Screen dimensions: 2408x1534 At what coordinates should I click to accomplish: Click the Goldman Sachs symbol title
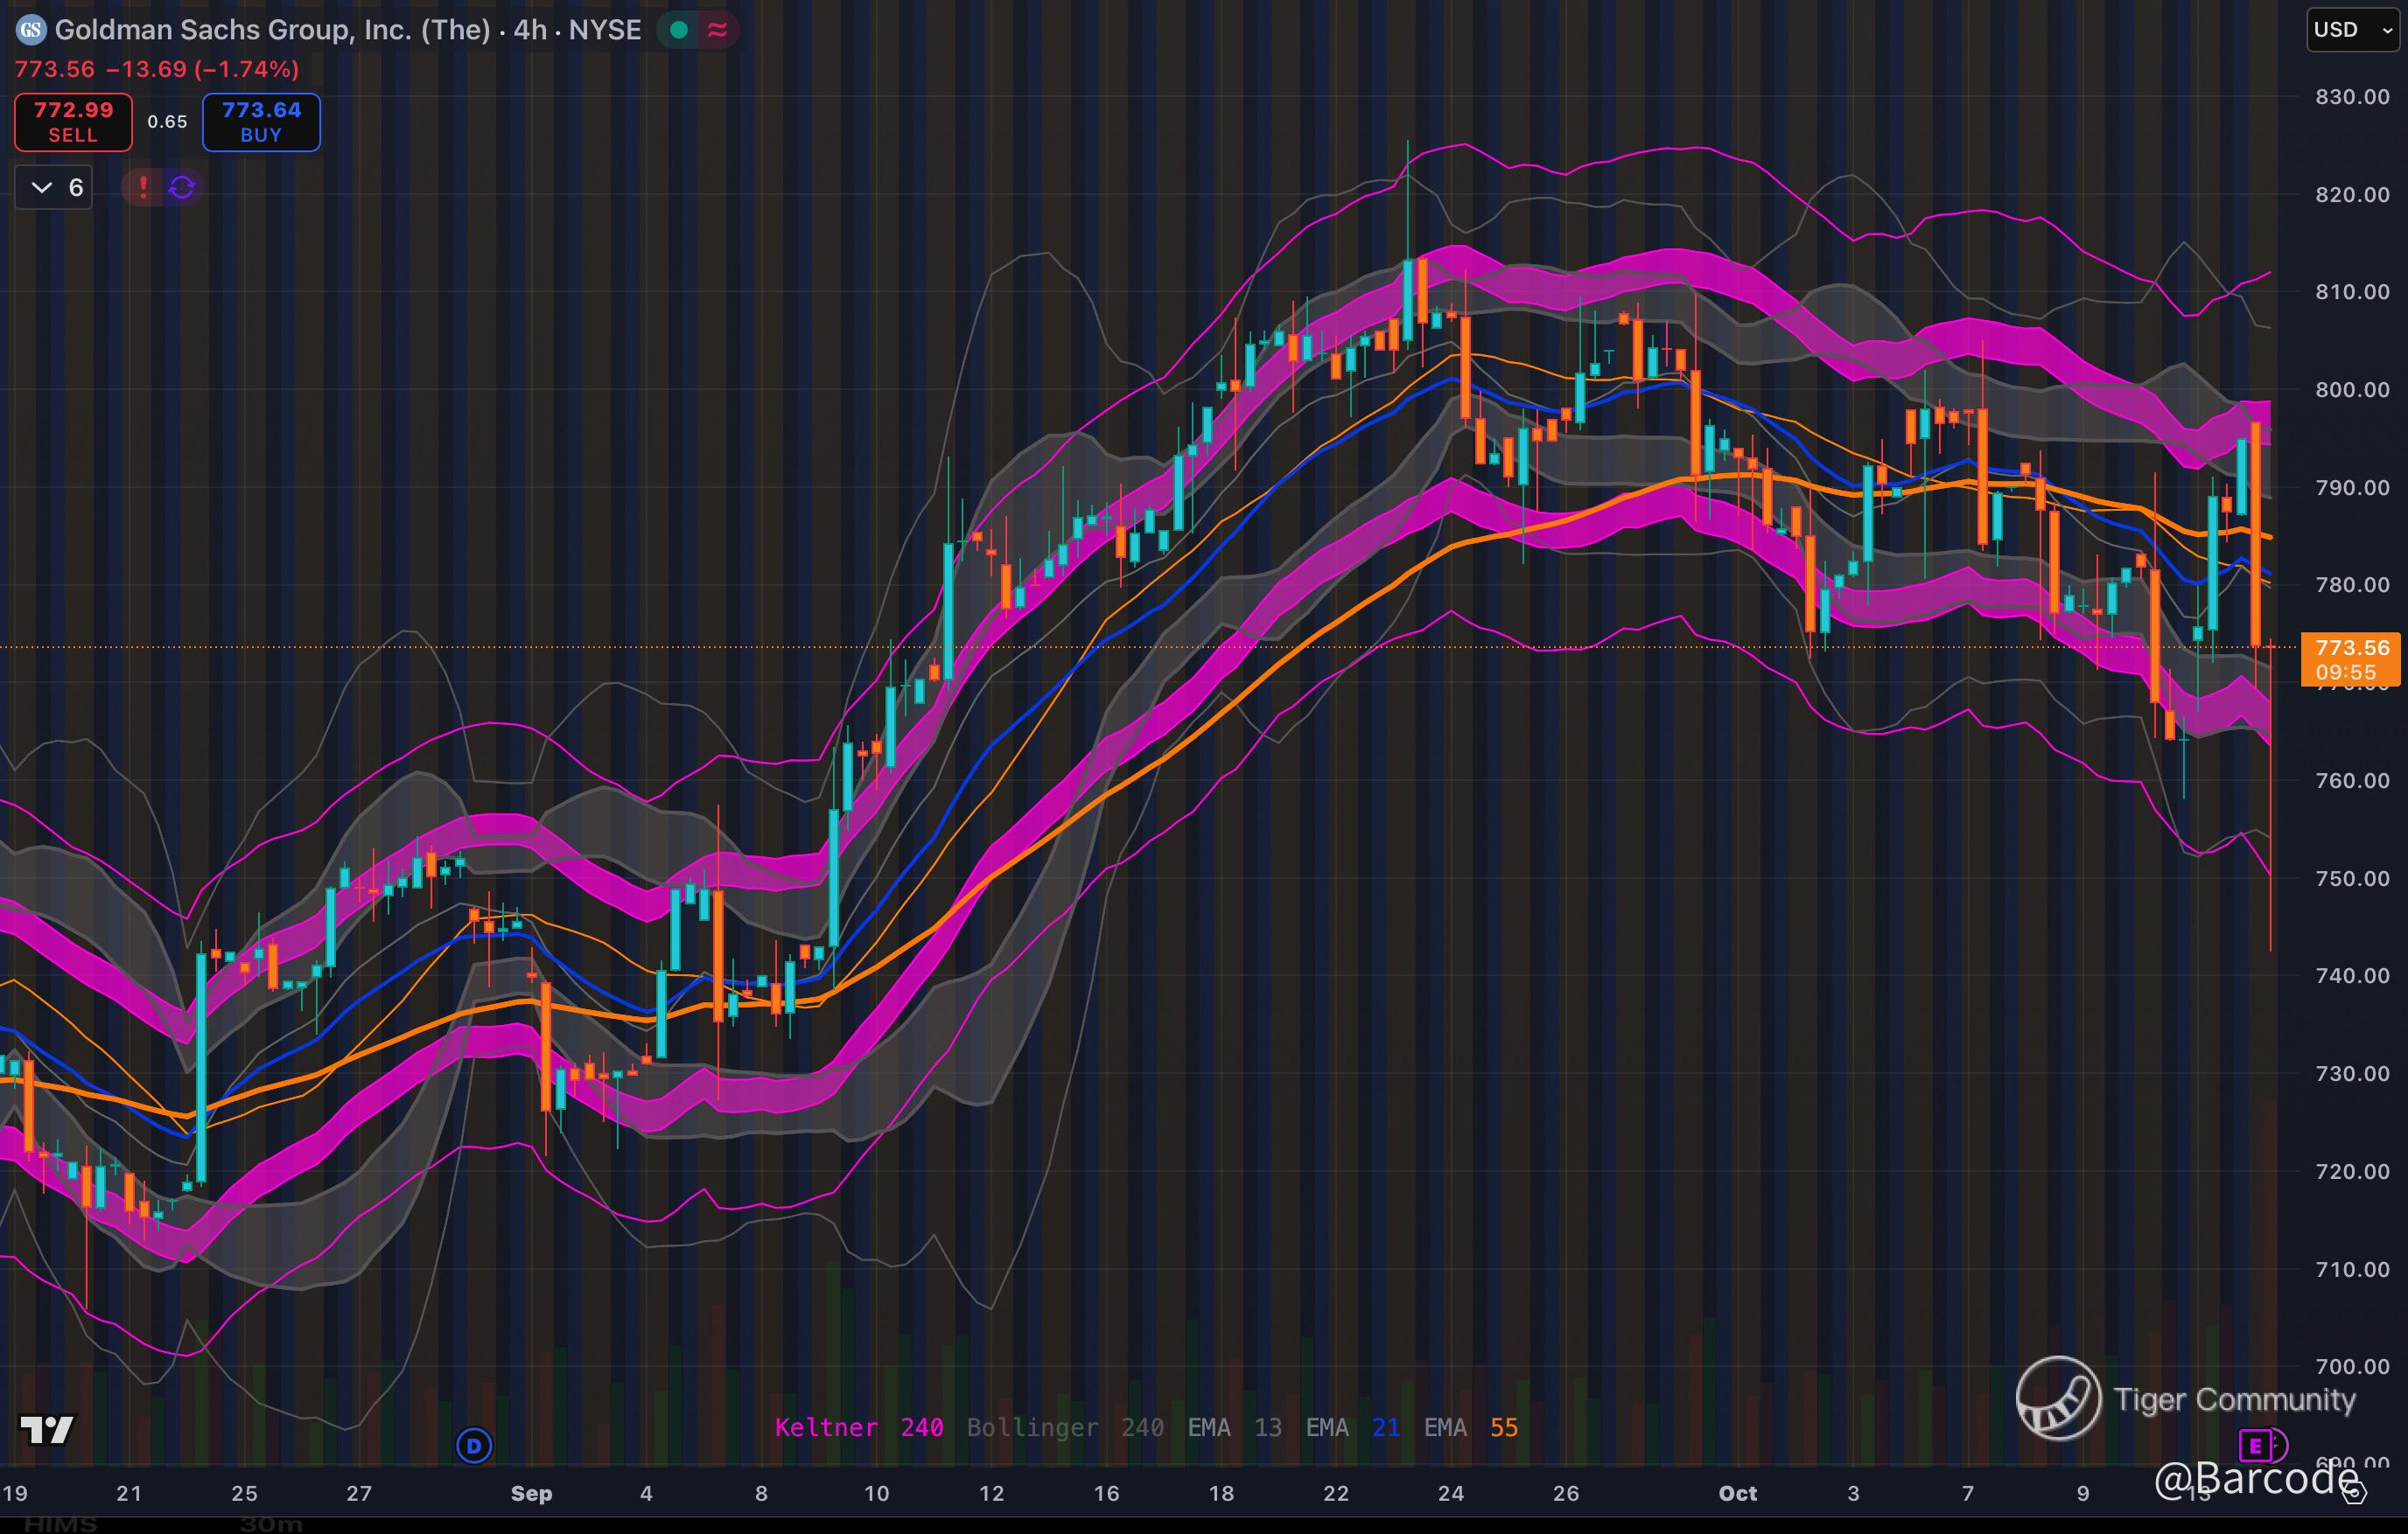[272, 30]
